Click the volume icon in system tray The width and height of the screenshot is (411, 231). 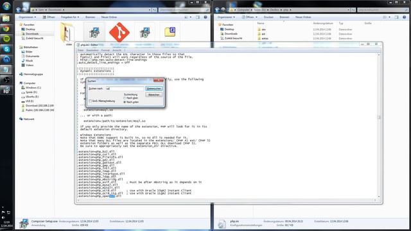point(3,218)
